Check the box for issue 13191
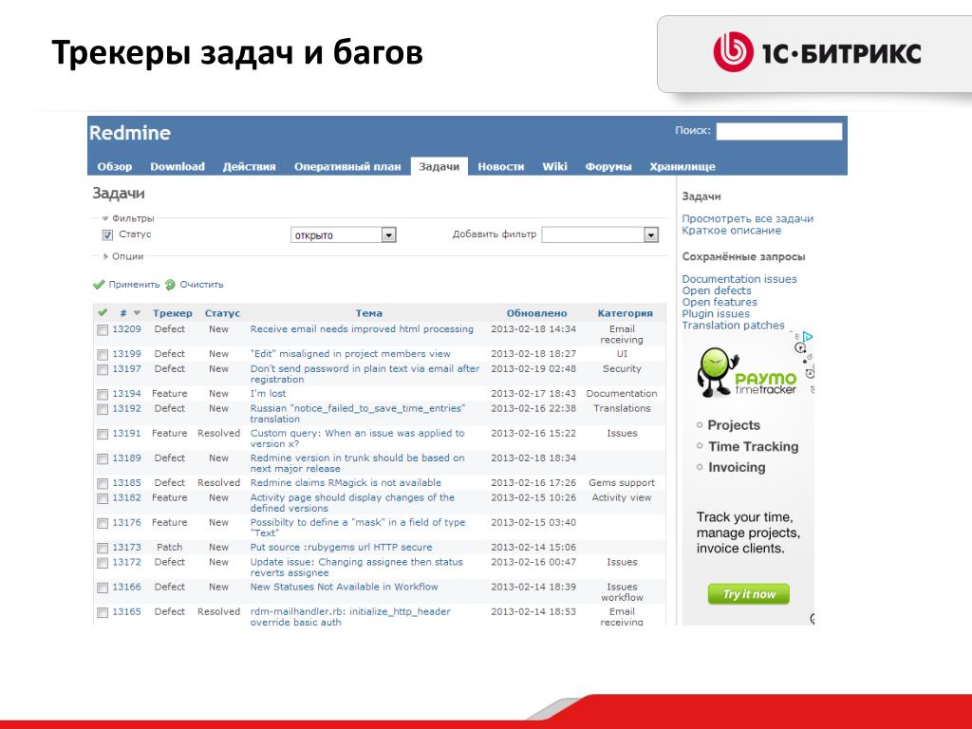 point(103,434)
